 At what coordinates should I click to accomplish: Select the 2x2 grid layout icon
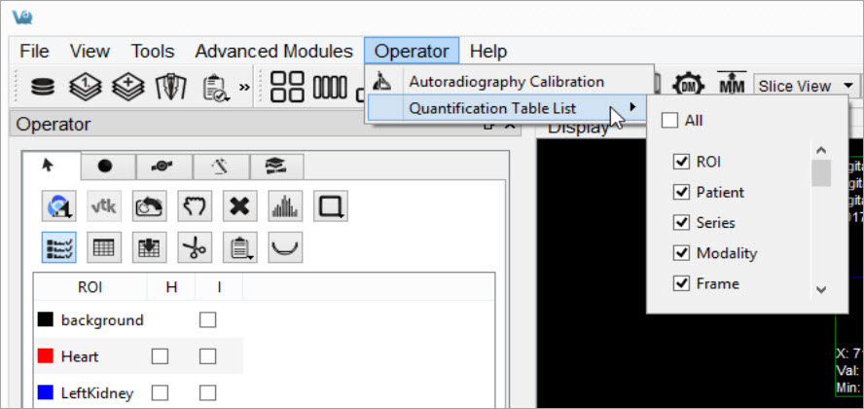pyautogui.click(x=287, y=87)
